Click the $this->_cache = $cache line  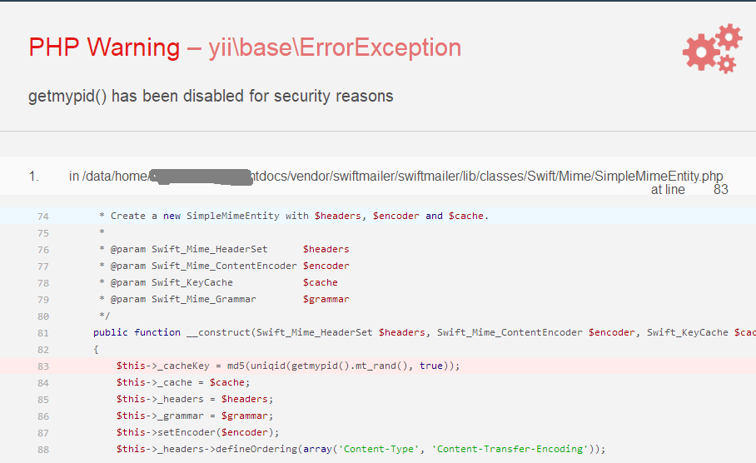tap(182, 382)
